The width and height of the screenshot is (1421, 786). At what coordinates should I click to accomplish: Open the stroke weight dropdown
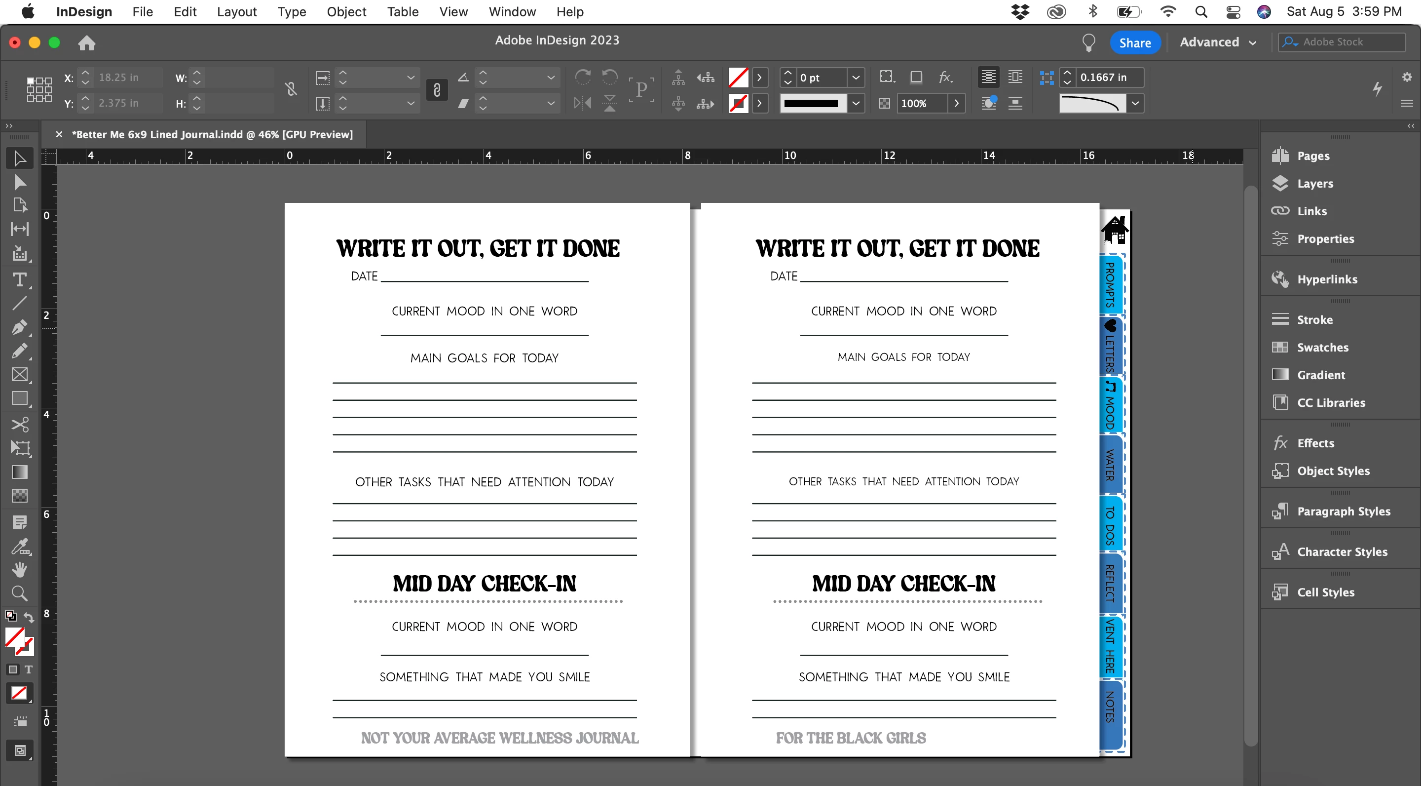(x=856, y=78)
